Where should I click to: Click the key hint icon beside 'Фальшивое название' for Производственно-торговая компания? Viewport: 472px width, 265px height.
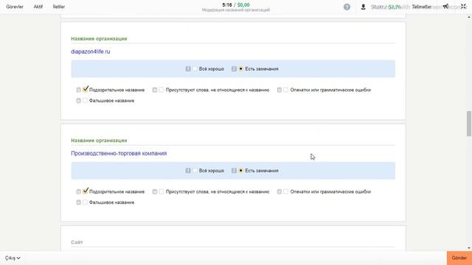[x=79, y=202]
